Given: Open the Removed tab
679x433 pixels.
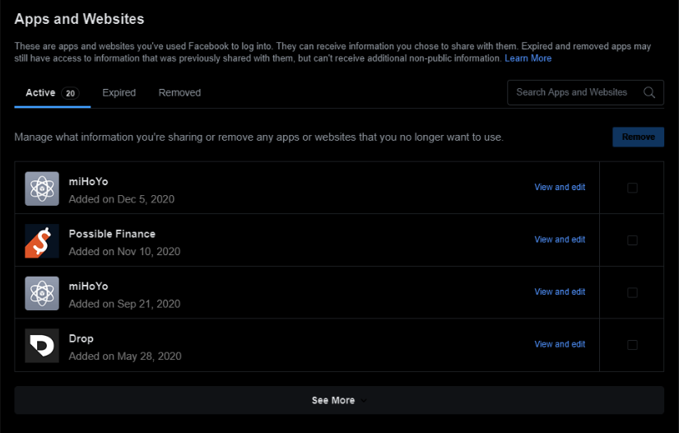Looking at the screenshot, I should pyautogui.click(x=179, y=93).
